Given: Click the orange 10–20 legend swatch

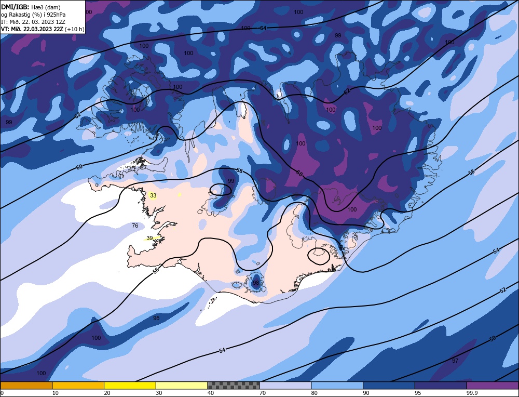Looking at the screenshot, I should (x=78, y=385).
